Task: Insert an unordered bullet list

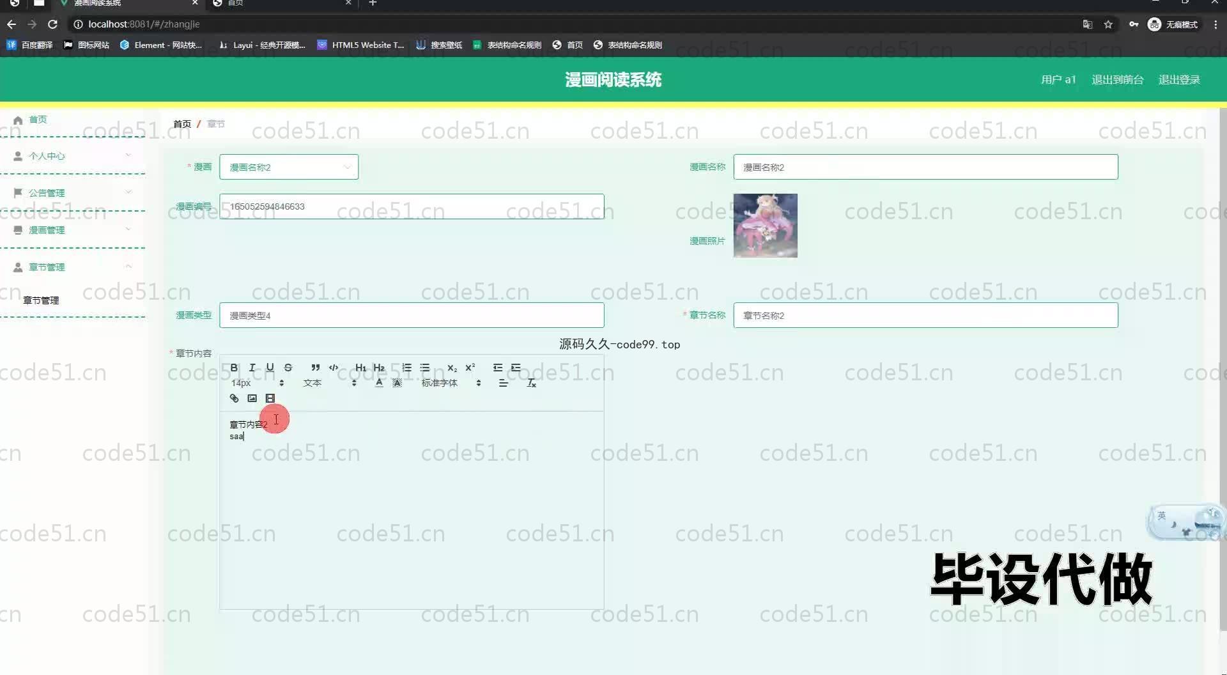Action: pyautogui.click(x=425, y=368)
